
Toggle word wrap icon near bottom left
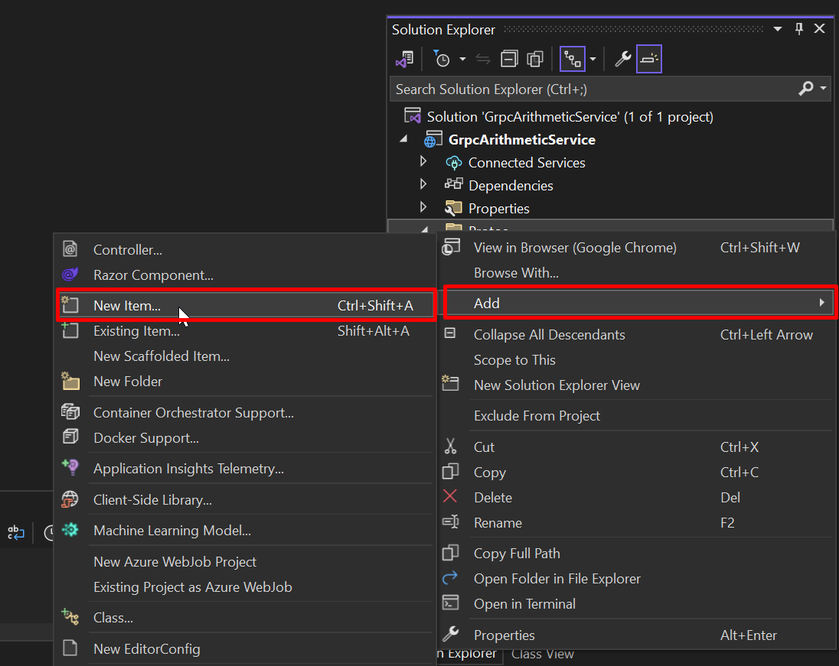[15, 532]
